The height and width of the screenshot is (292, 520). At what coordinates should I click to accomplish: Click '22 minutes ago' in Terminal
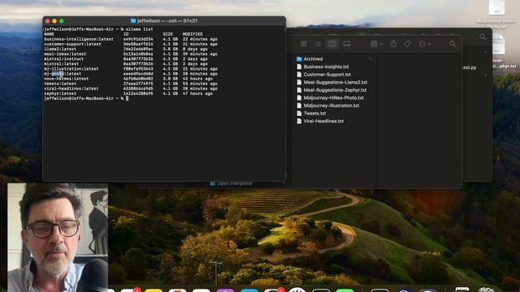tap(200, 39)
